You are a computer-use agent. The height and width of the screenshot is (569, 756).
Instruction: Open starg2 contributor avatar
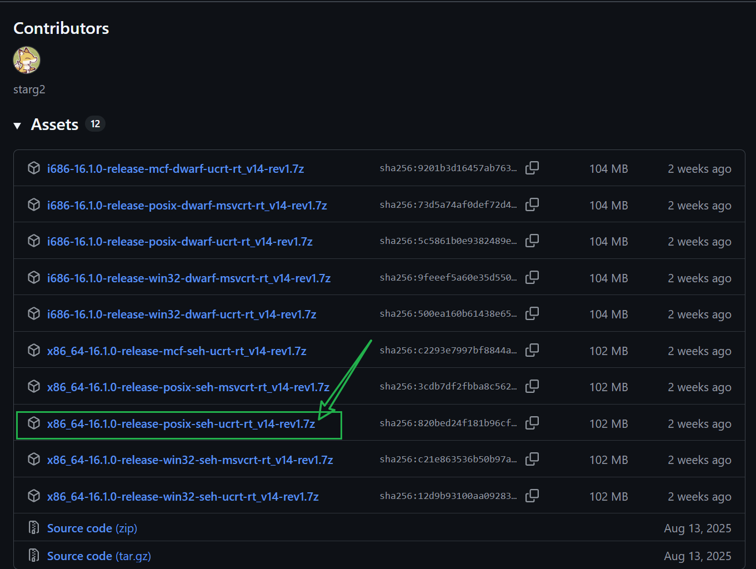[x=27, y=60]
